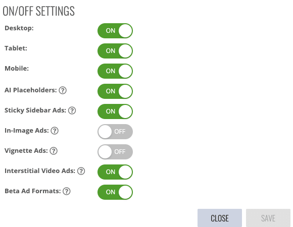Turn on the Vignette Ads switch
This screenshot has width=293, height=227.
[x=115, y=152]
